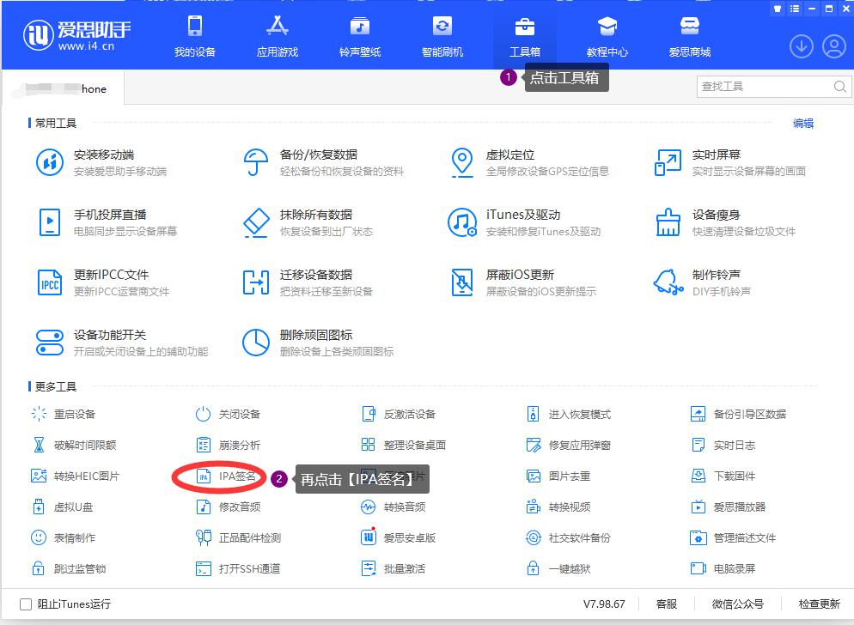Open the iTunes及驱动 music icon
Viewport: 854px width, 625px height.
(462, 222)
